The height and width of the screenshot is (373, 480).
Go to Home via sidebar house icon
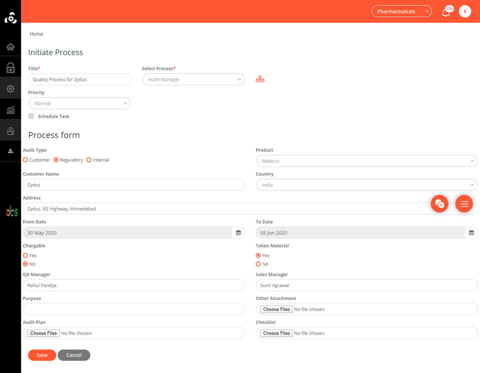tap(10, 46)
